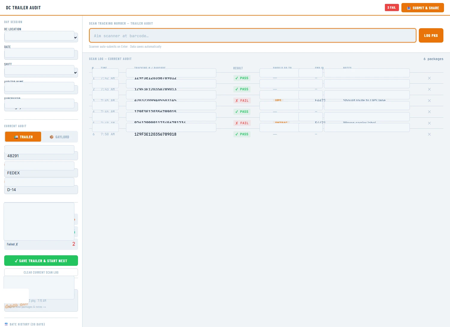Click the Submit & Share button
The image size is (450, 327).
[x=423, y=8]
